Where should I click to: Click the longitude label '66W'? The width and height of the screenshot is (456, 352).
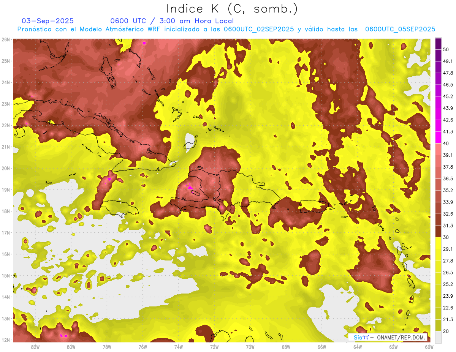pyautogui.click(x=321, y=347)
